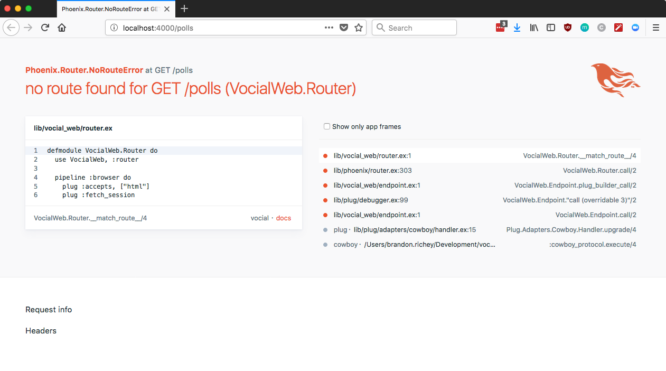
Task: Click the Phoenix framework firebird logo
Action: click(x=615, y=80)
